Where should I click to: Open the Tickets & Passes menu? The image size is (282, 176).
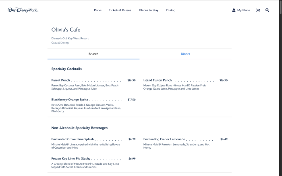(x=120, y=10)
